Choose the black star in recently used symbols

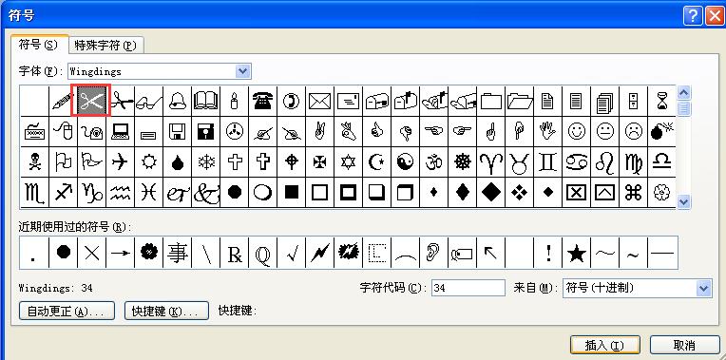coord(576,253)
